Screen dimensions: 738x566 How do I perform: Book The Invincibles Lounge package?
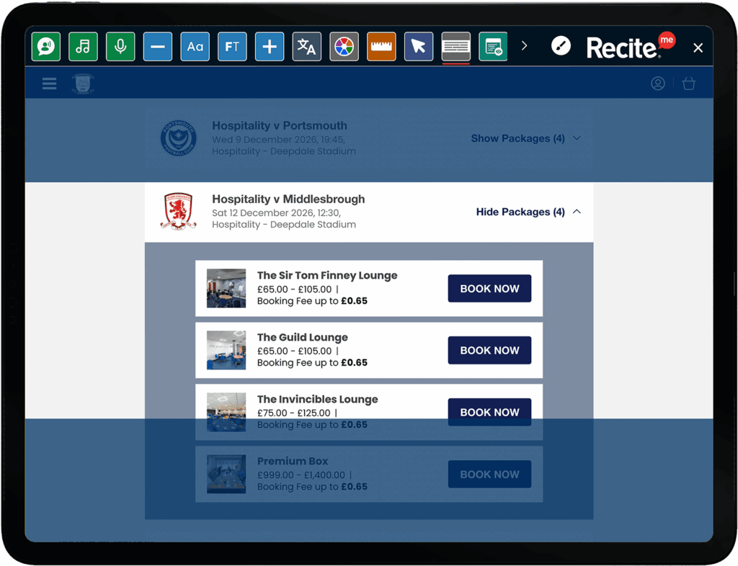click(x=489, y=413)
